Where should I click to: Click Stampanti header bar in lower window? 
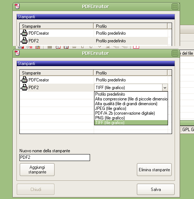[x=96, y=63]
